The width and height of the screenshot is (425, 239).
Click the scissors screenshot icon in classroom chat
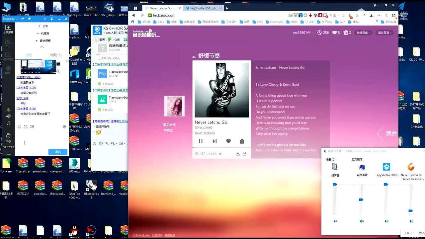[x=26, y=126]
